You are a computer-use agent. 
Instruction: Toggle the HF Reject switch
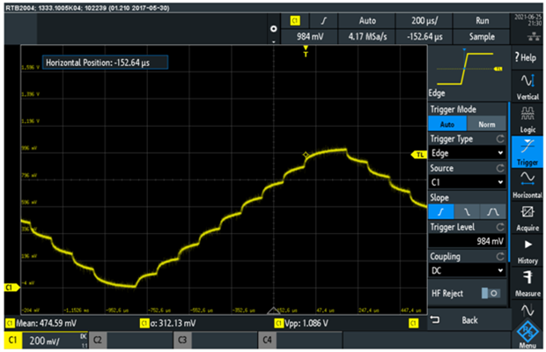pos(491,293)
